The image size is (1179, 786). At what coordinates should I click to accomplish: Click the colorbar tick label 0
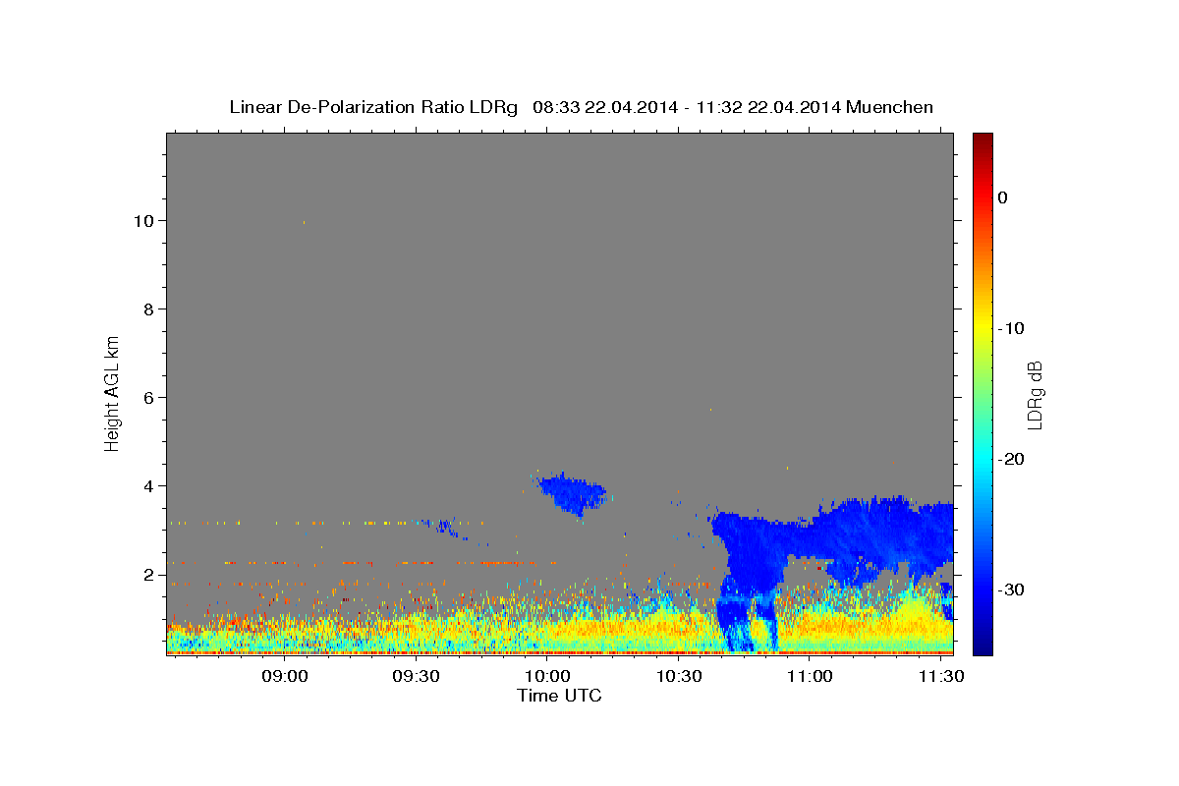(x=1003, y=197)
